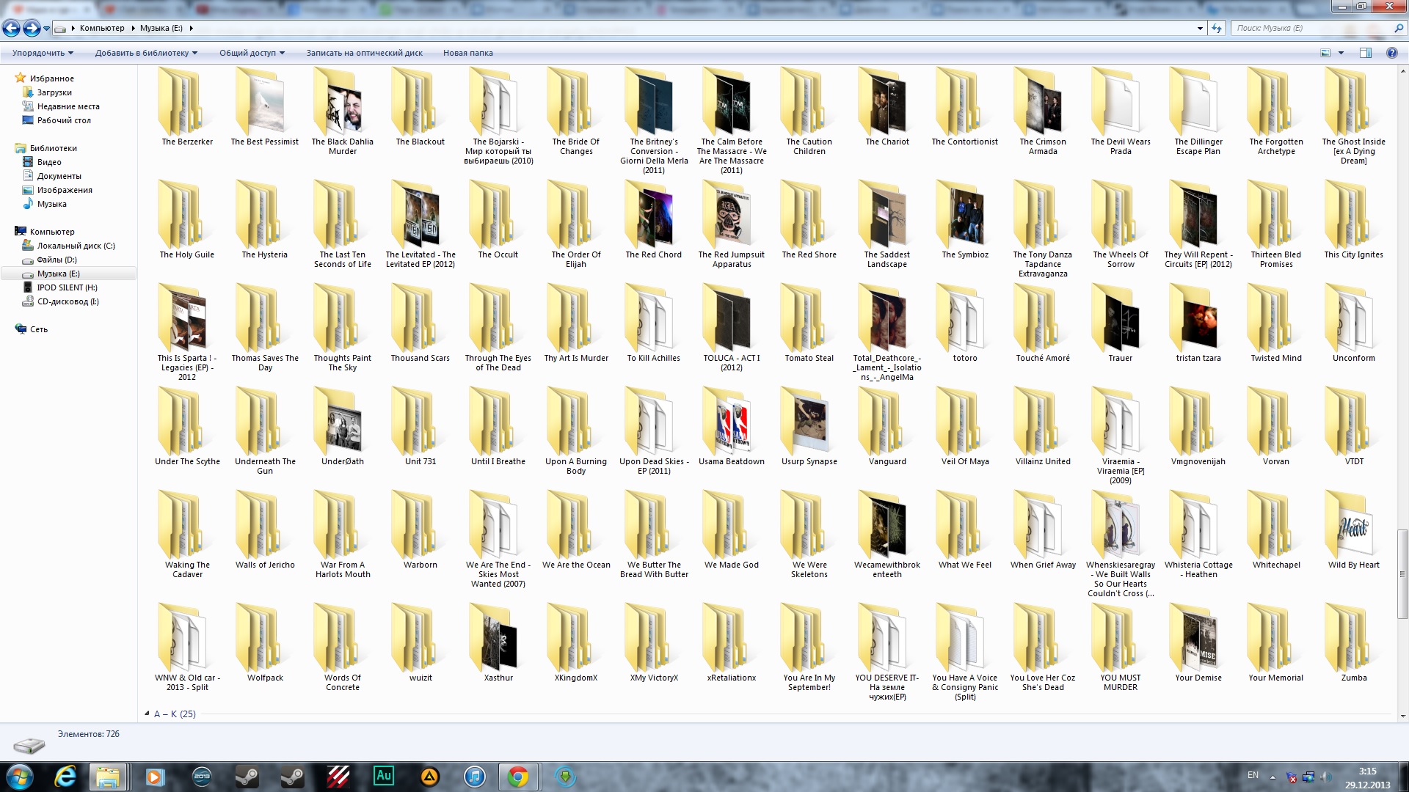Click the Google Chrome taskbar icon
This screenshot has width=1409, height=792.
[518, 776]
